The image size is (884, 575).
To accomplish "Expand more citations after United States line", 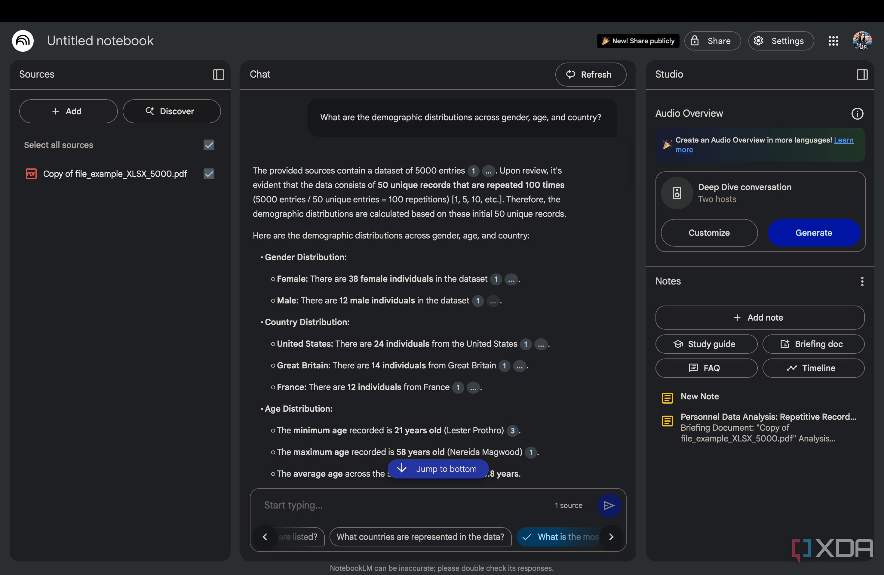I will coord(541,344).
